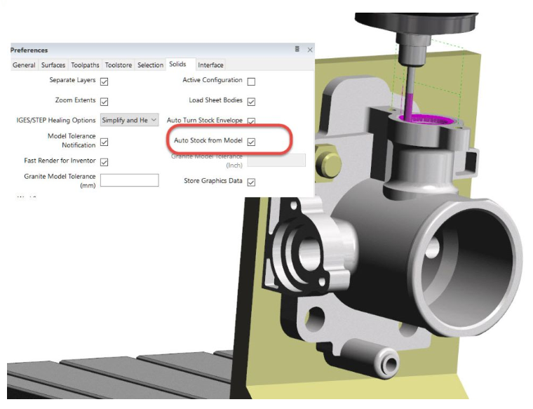Enable the Active Configuration checkbox
533x409 pixels.
pyautogui.click(x=251, y=81)
